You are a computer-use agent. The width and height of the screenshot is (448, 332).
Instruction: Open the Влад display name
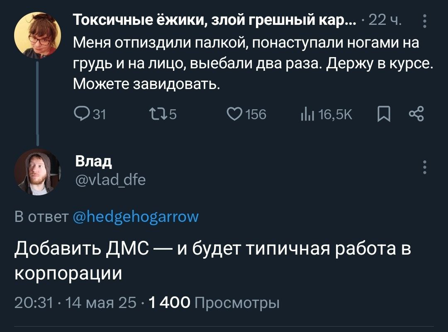pos(93,161)
